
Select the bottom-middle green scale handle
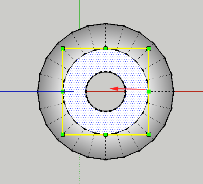point(106,135)
